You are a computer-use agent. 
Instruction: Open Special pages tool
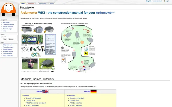[7, 49]
